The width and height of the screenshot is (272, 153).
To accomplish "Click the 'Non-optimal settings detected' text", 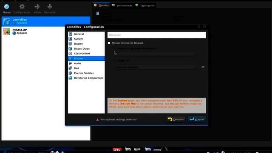I will pyautogui.click(x=119, y=119).
